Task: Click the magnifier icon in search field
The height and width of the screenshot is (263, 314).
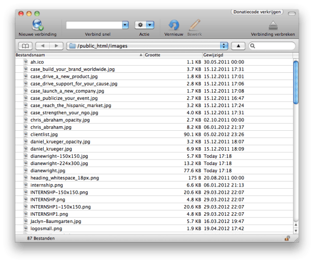Action: (x=253, y=46)
